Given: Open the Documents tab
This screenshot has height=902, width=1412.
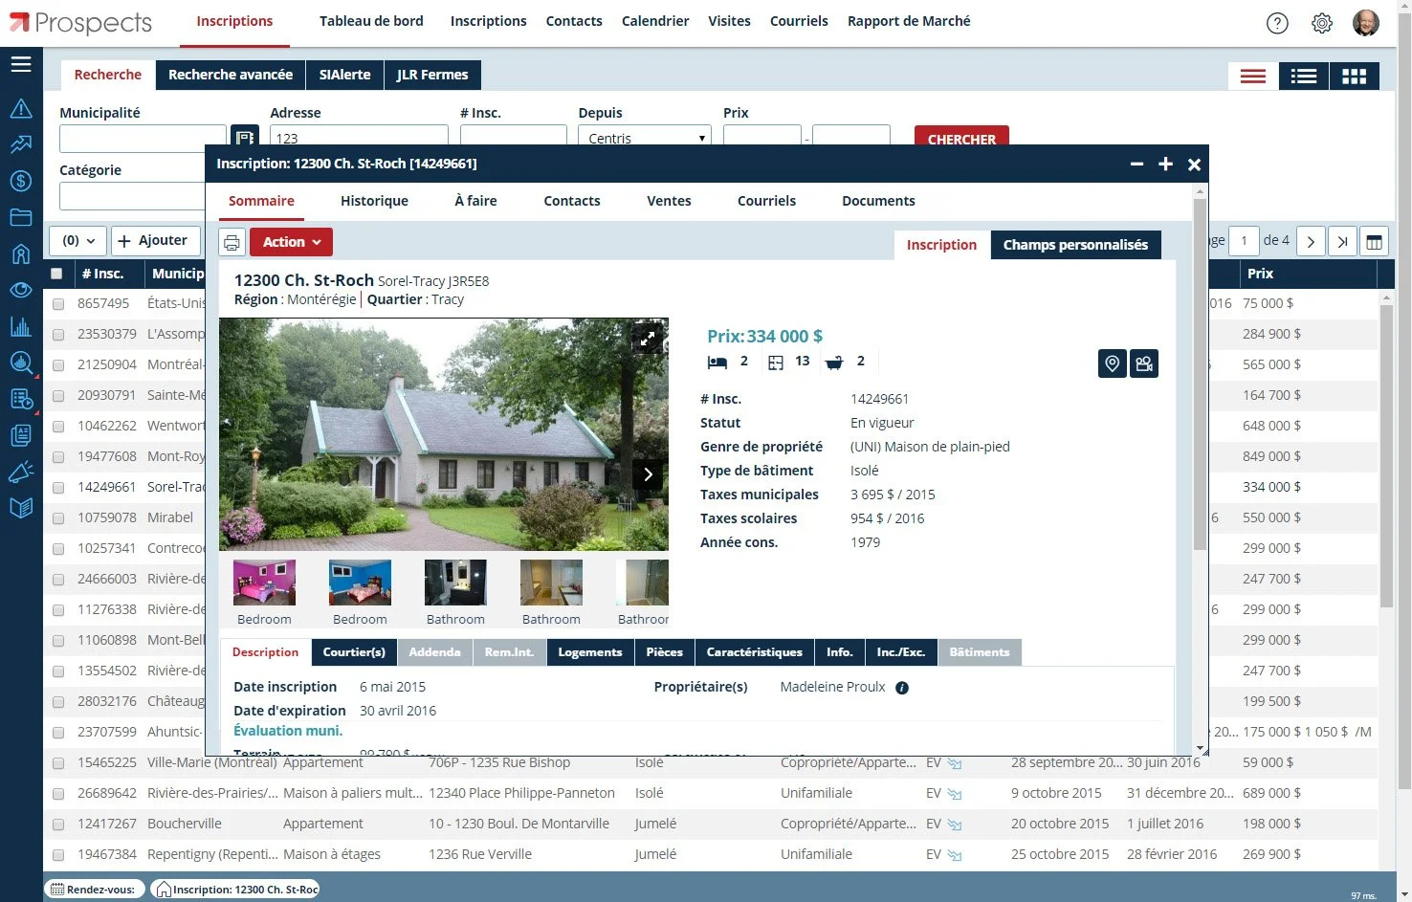Looking at the screenshot, I should click(x=878, y=201).
